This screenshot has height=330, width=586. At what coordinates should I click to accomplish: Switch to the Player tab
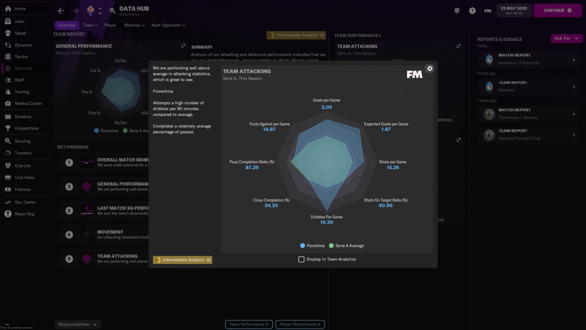point(110,25)
